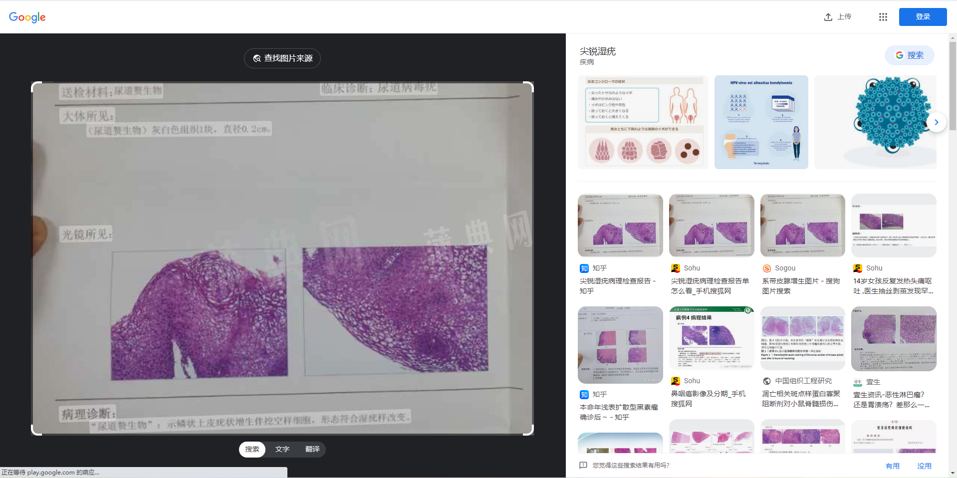Mark results as 没用
957x478 pixels.
coord(924,466)
